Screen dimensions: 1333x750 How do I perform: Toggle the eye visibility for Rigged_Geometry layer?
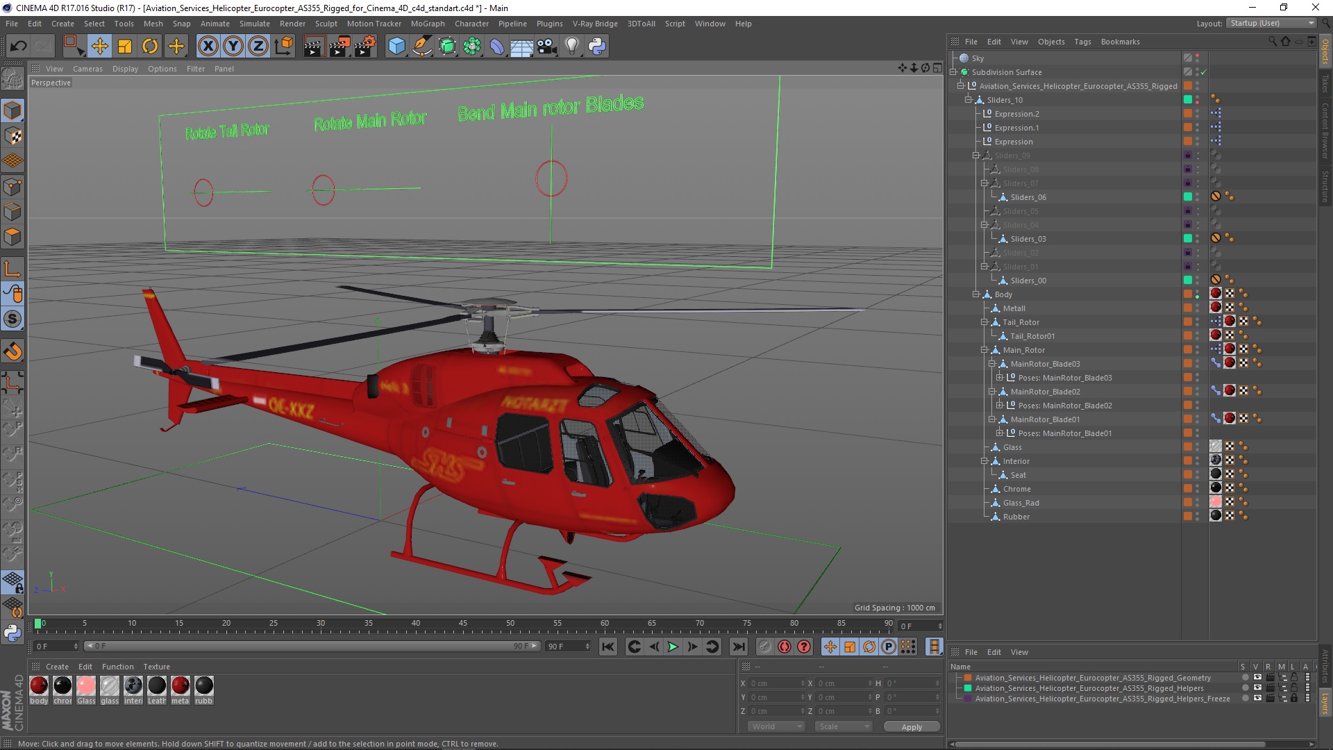(x=1257, y=678)
